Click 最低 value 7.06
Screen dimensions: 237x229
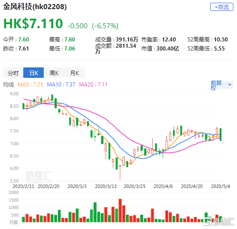(70, 49)
